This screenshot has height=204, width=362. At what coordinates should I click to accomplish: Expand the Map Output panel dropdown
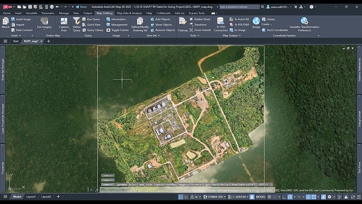pyautogui.click(x=232, y=36)
